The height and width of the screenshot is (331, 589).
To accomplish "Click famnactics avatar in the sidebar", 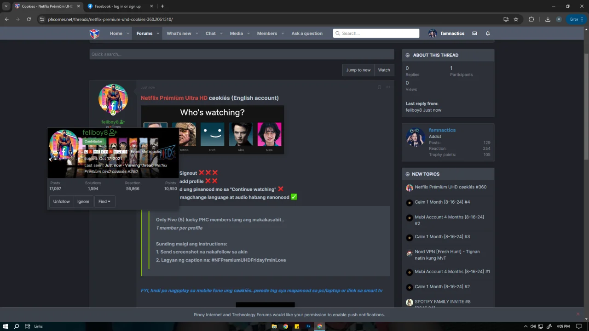I will (x=416, y=137).
